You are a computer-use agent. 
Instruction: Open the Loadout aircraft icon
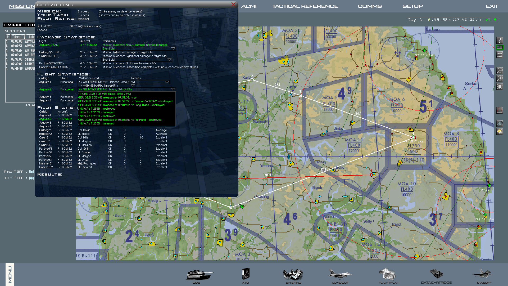click(340, 274)
